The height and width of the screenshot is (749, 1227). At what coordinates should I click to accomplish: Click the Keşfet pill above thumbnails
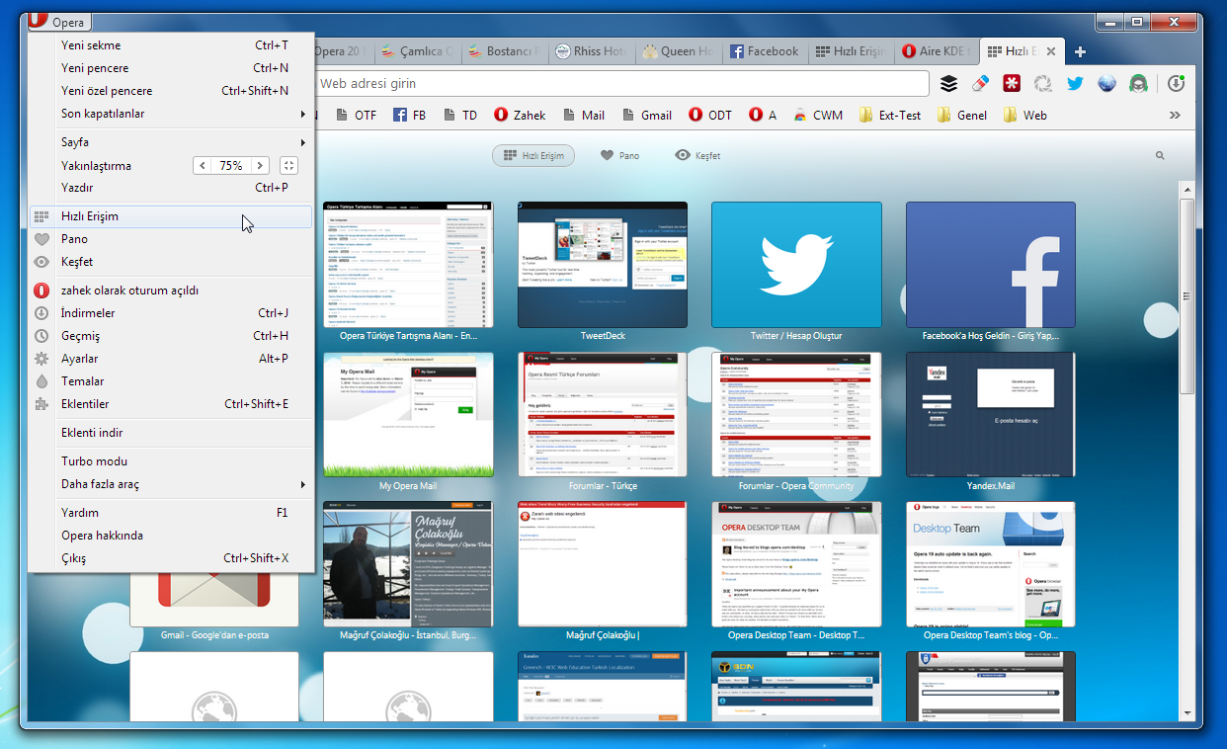(x=697, y=156)
